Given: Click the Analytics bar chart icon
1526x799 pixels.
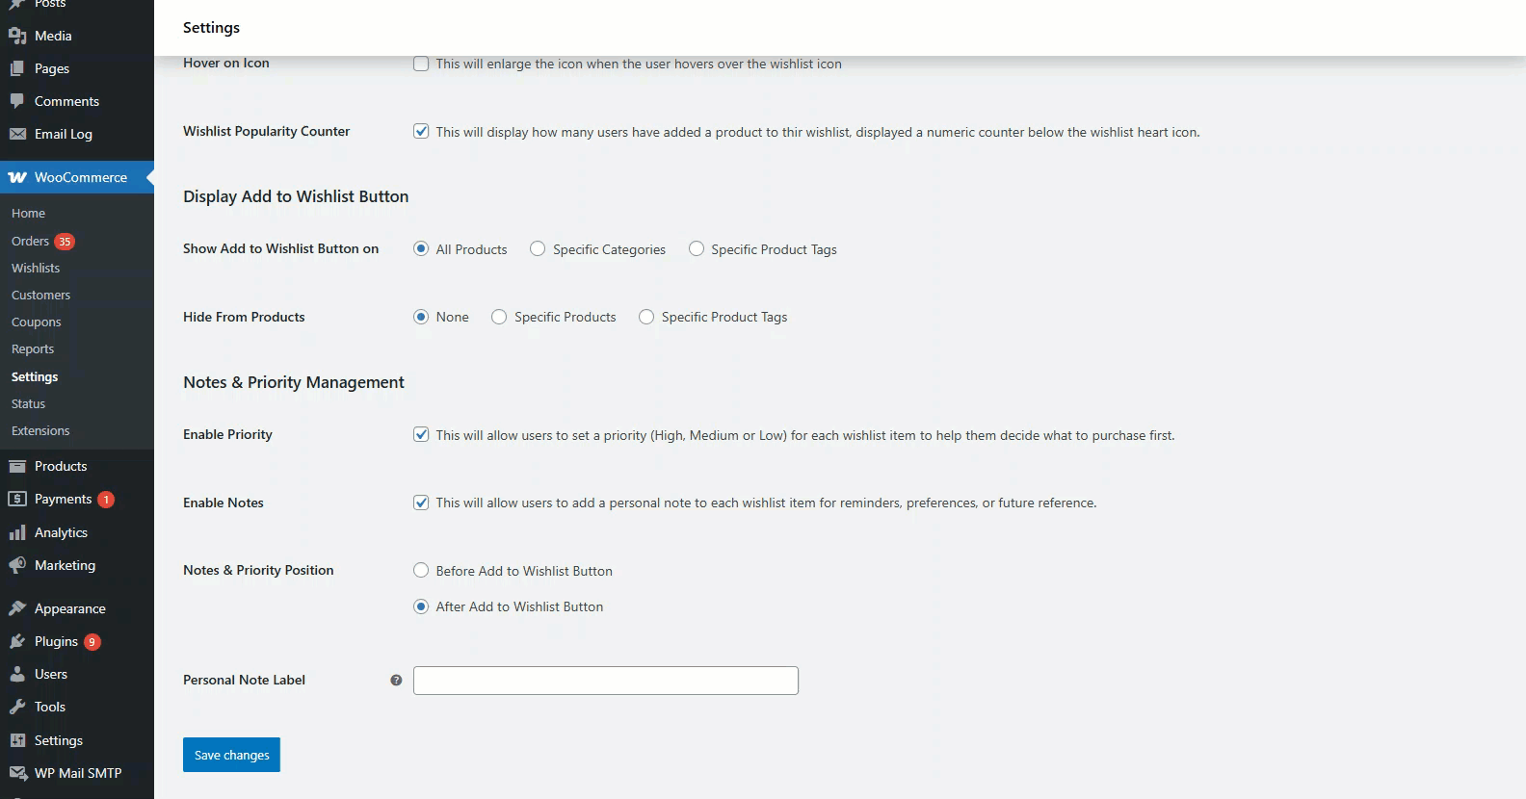Looking at the screenshot, I should pyautogui.click(x=17, y=532).
